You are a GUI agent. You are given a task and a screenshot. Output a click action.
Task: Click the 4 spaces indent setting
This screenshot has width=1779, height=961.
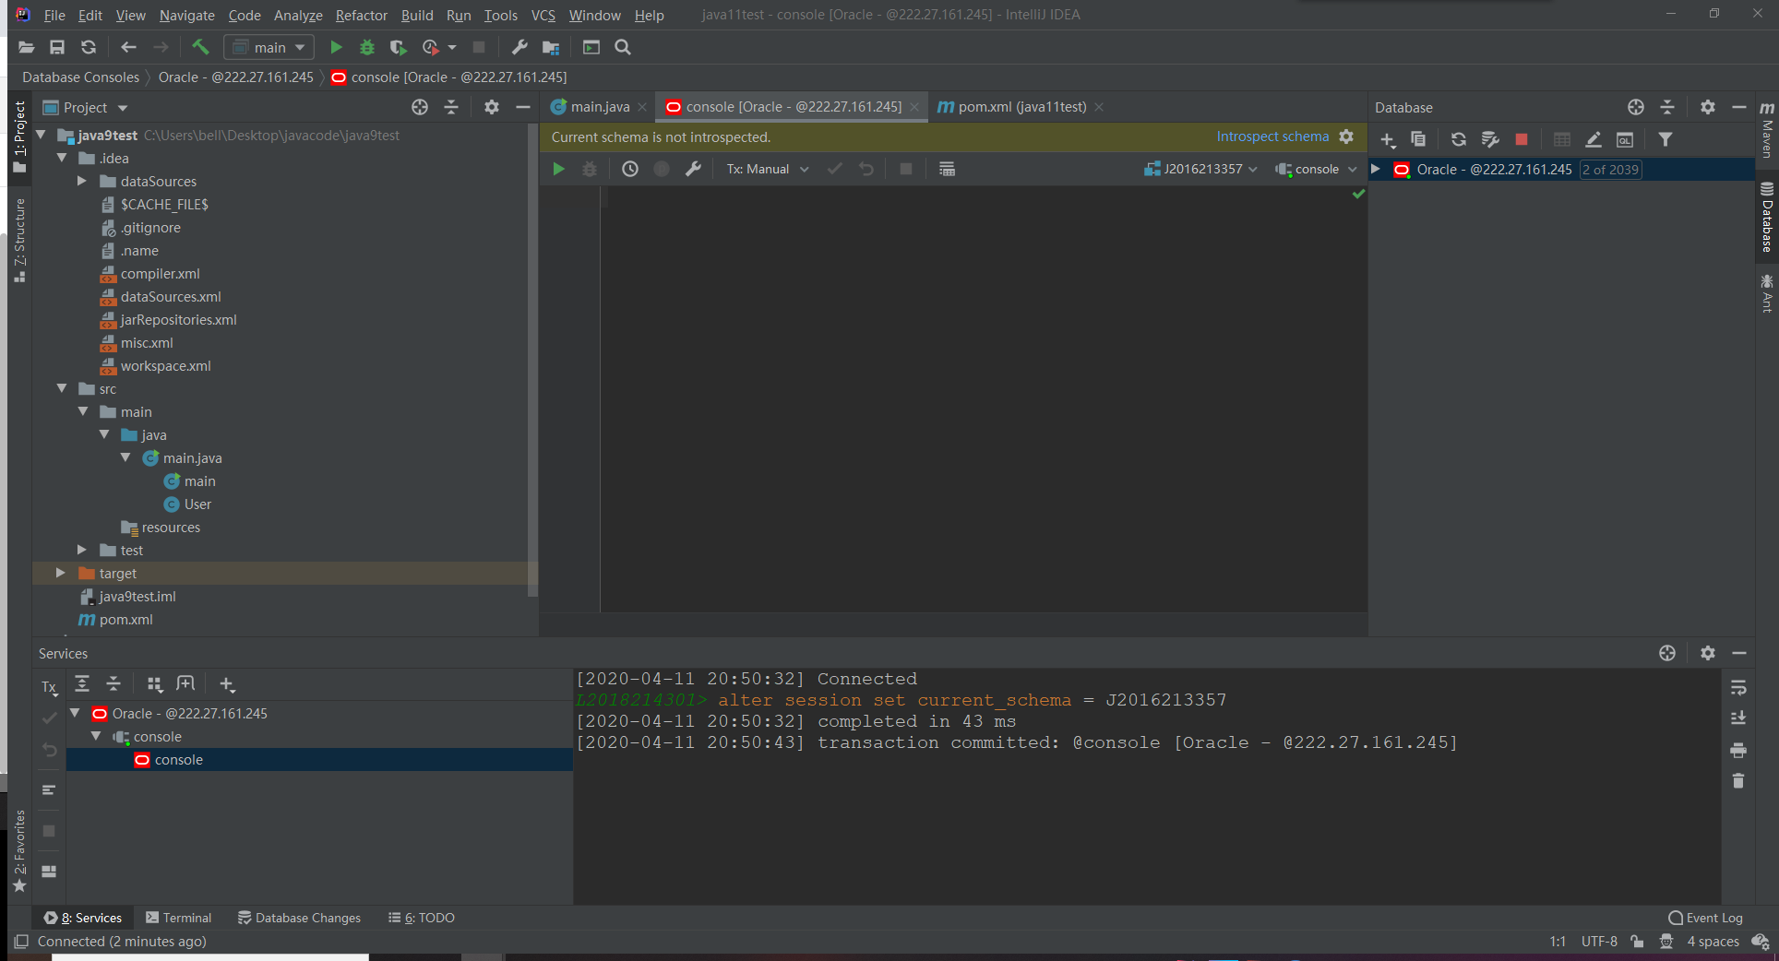(x=1713, y=942)
